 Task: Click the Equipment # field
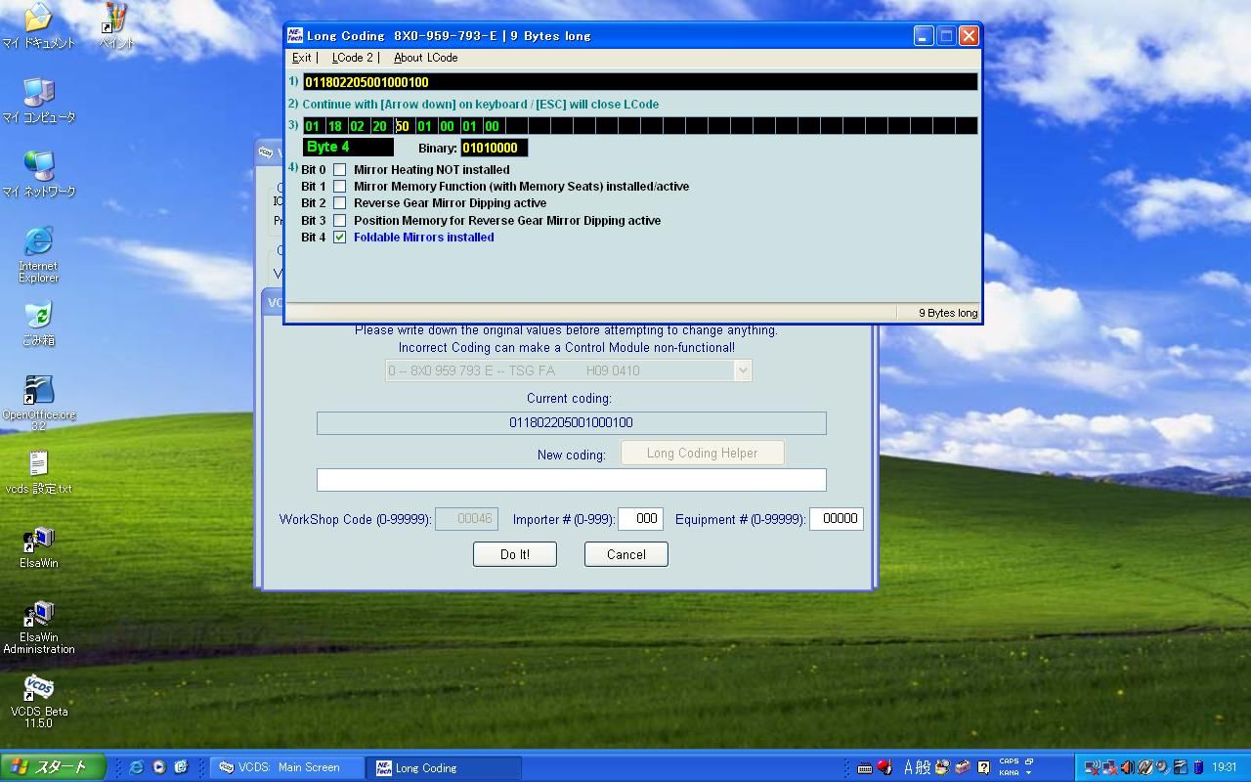coord(836,519)
